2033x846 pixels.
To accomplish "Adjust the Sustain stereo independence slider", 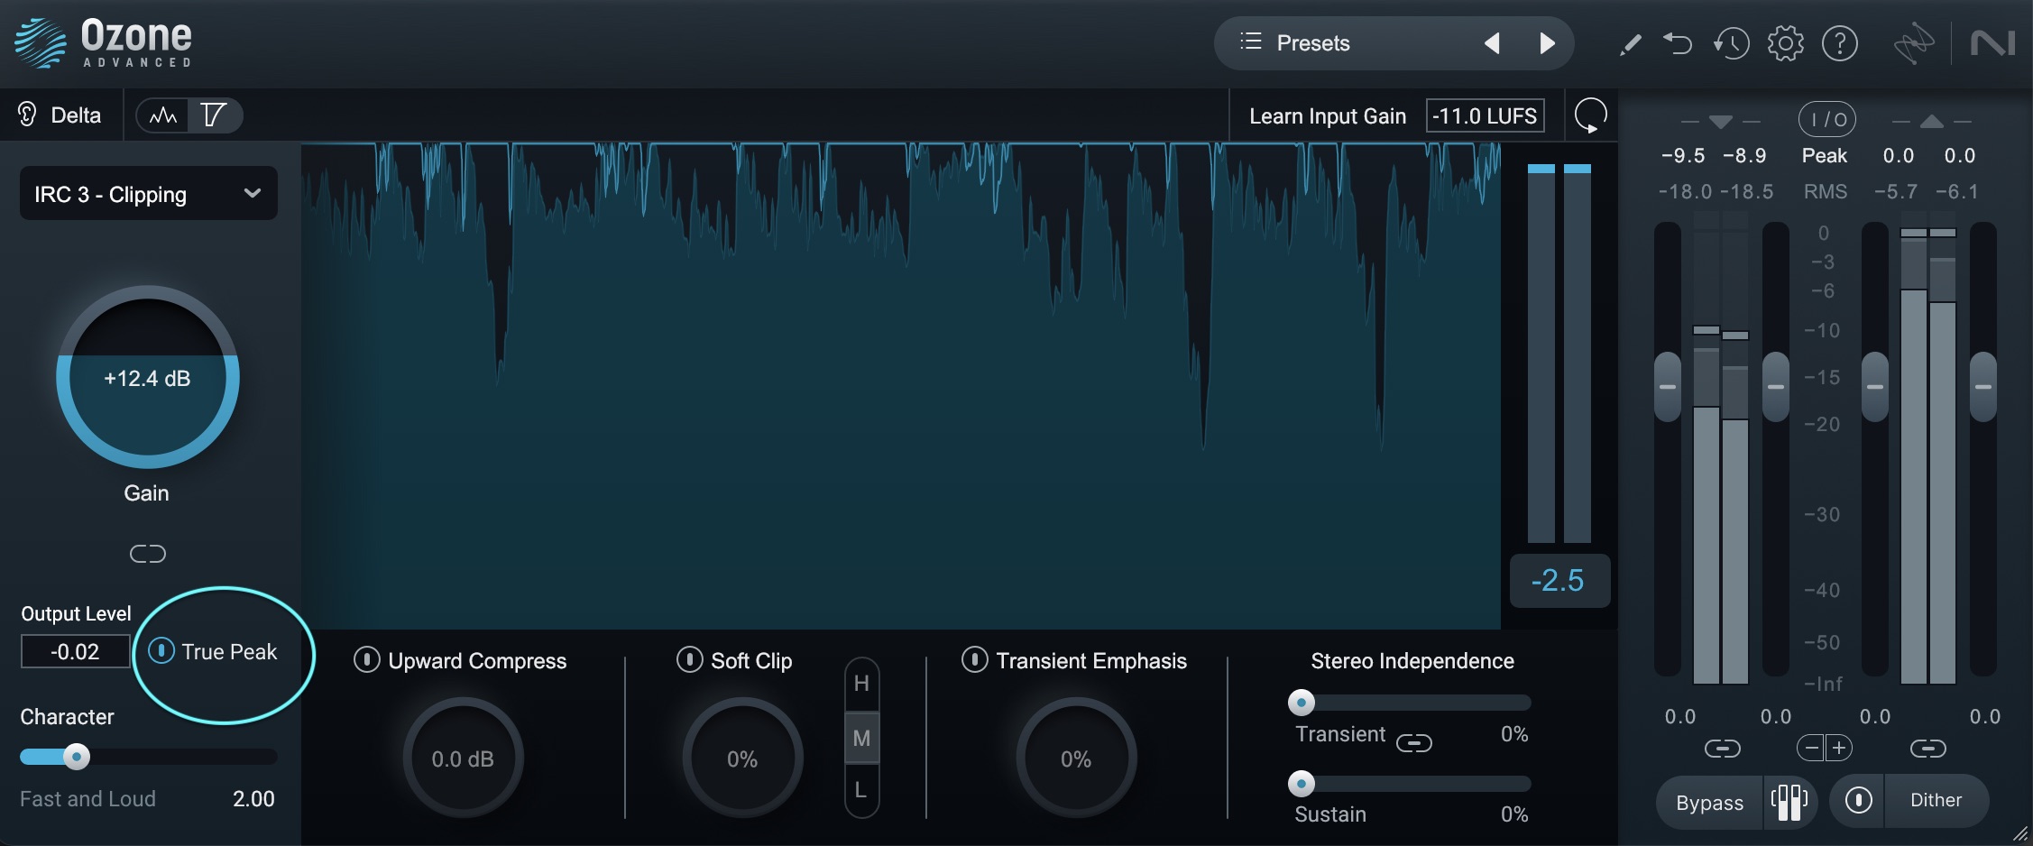I will tap(1301, 784).
